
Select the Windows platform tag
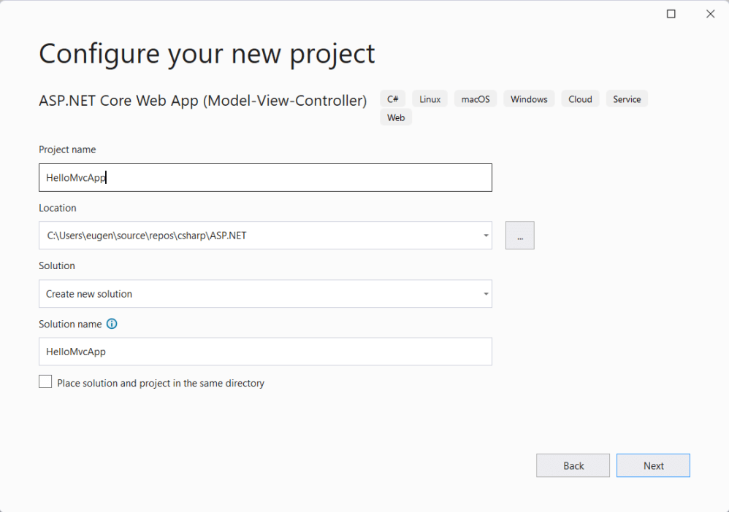pyautogui.click(x=529, y=99)
